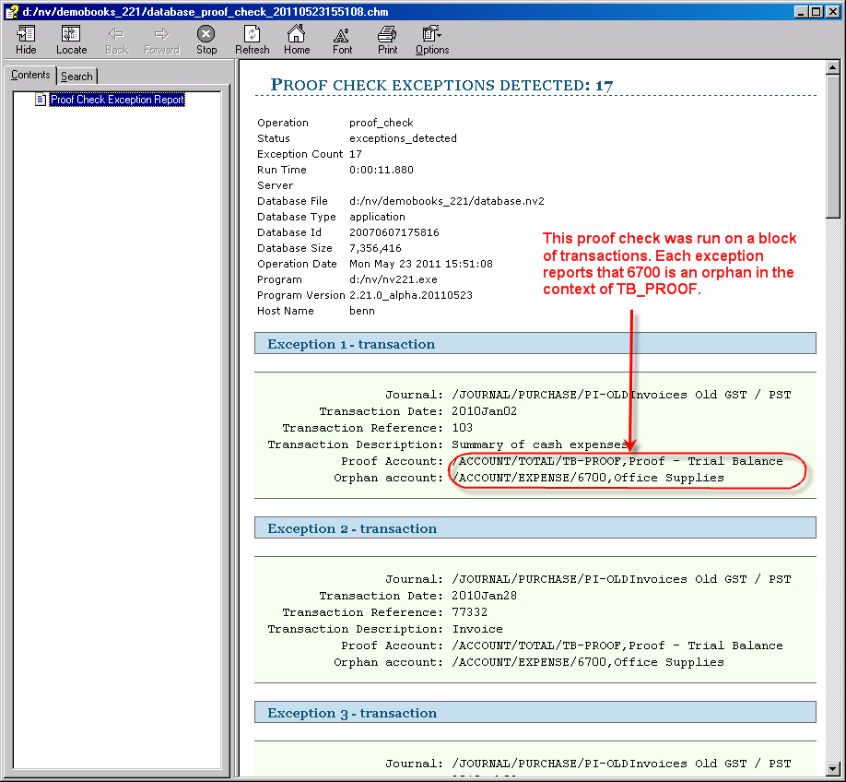846x782 pixels.
Task: Click the help file icon in title bar
Action: coord(11,11)
